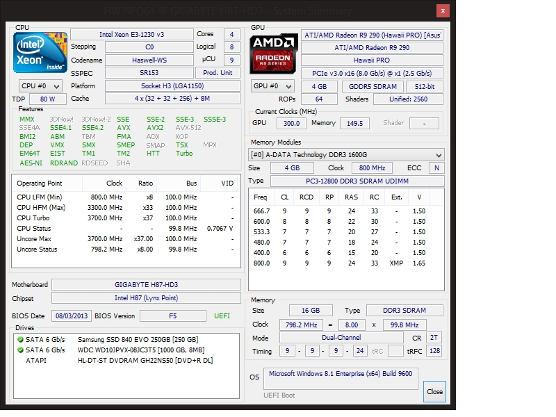
Task: Click the BIOS date 08/03/2013 field
Action: [72, 316]
